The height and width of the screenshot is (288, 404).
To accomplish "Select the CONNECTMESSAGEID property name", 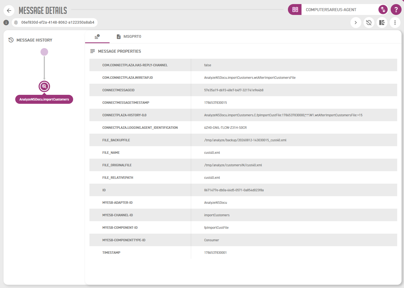I will [118, 90].
